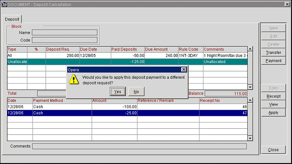Click the Paid Deposits column header

click(128, 49)
